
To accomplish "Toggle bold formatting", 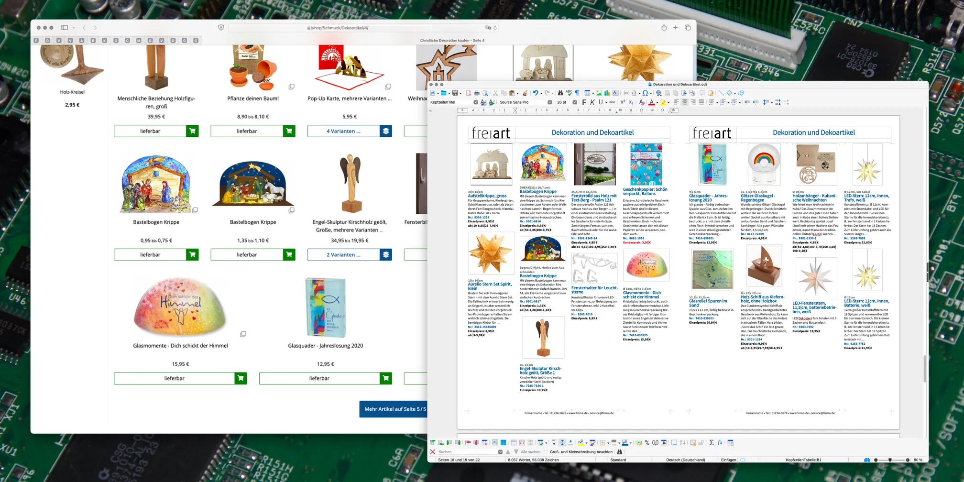I will pyautogui.click(x=584, y=102).
